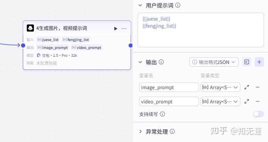Image resolution: width=268 pixels, height=142 pixels.
Task: Select the {{juese_list}} variable in prompt
Action: (x=156, y=19)
